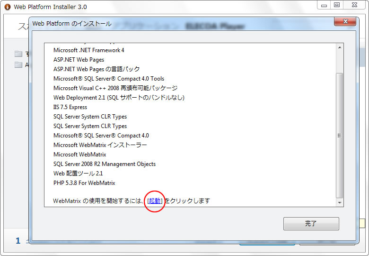Select the IIS 7.5 Express entry
Viewport: 369px width, 256px height.
click(x=70, y=107)
